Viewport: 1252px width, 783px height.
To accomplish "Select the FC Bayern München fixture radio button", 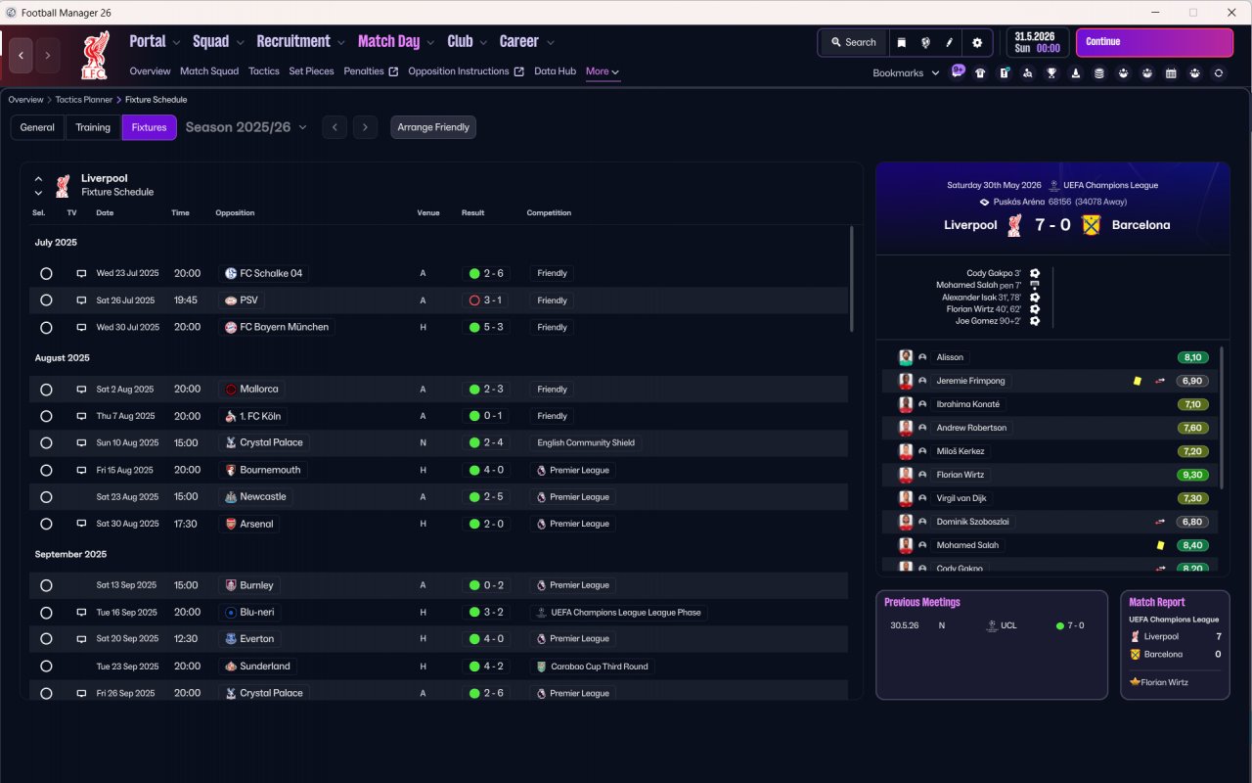I will [46, 327].
